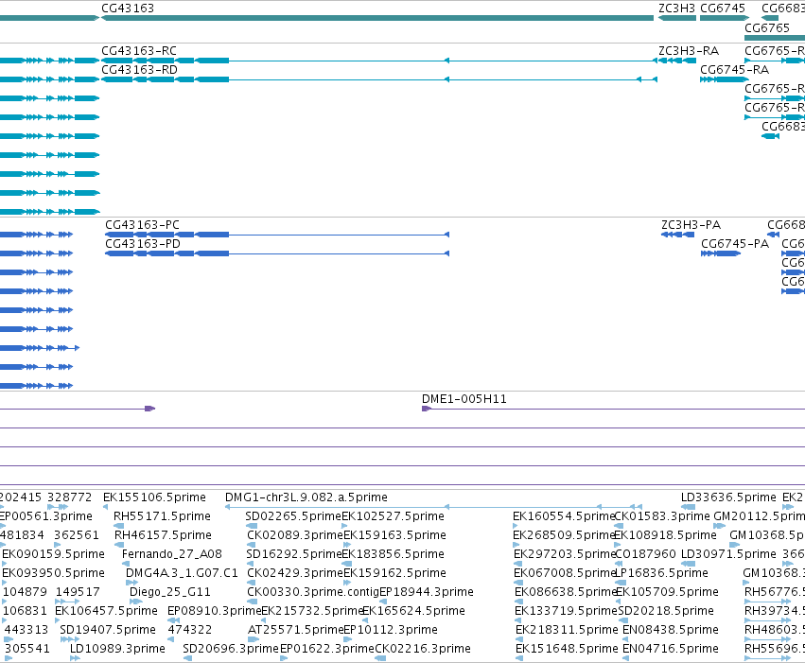Click the EK160554.5prime EST label
The image size is (805, 663).
coord(564,516)
